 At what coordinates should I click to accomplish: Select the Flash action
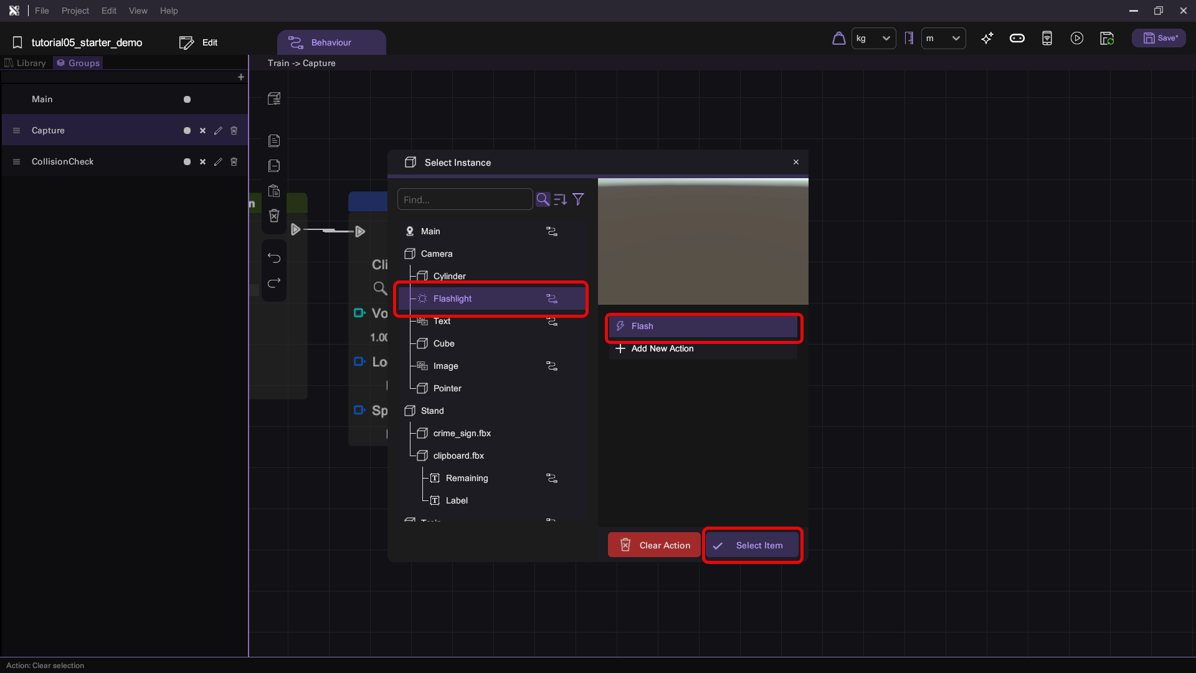click(703, 326)
